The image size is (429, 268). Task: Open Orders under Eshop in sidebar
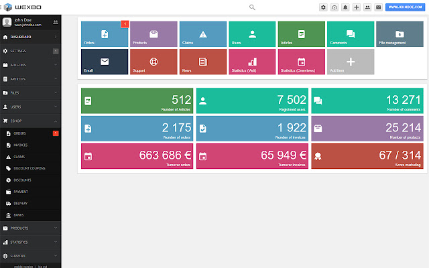(30, 133)
